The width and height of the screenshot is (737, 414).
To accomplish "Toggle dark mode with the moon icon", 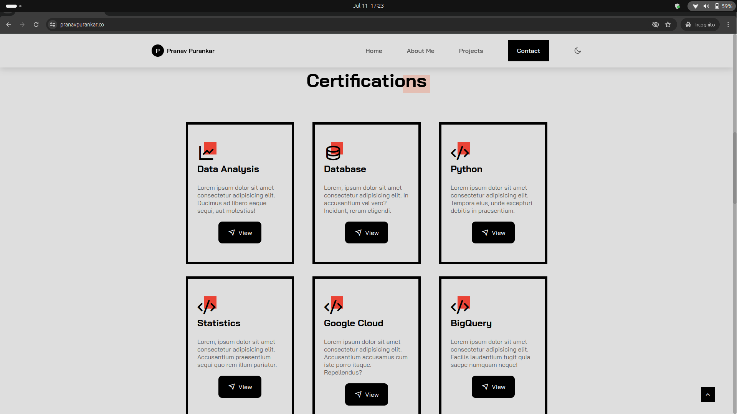I will pyautogui.click(x=577, y=51).
